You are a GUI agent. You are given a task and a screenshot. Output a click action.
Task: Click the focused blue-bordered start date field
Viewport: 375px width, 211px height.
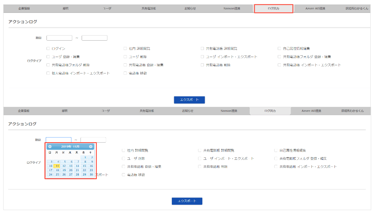point(59,140)
